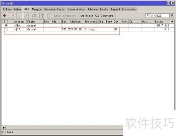This screenshot has width=176, height=136.
Task: Open the Address Lists tab
Action: [x=98, y=9]
